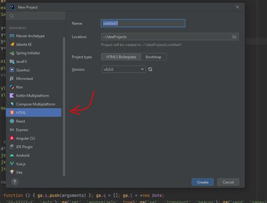Click the Create button
267x203 pixels.
tap(203, 182)
